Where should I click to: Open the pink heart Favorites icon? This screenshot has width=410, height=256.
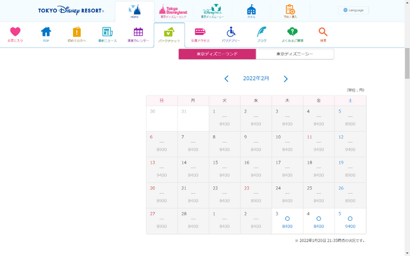[x=15, y=35]
